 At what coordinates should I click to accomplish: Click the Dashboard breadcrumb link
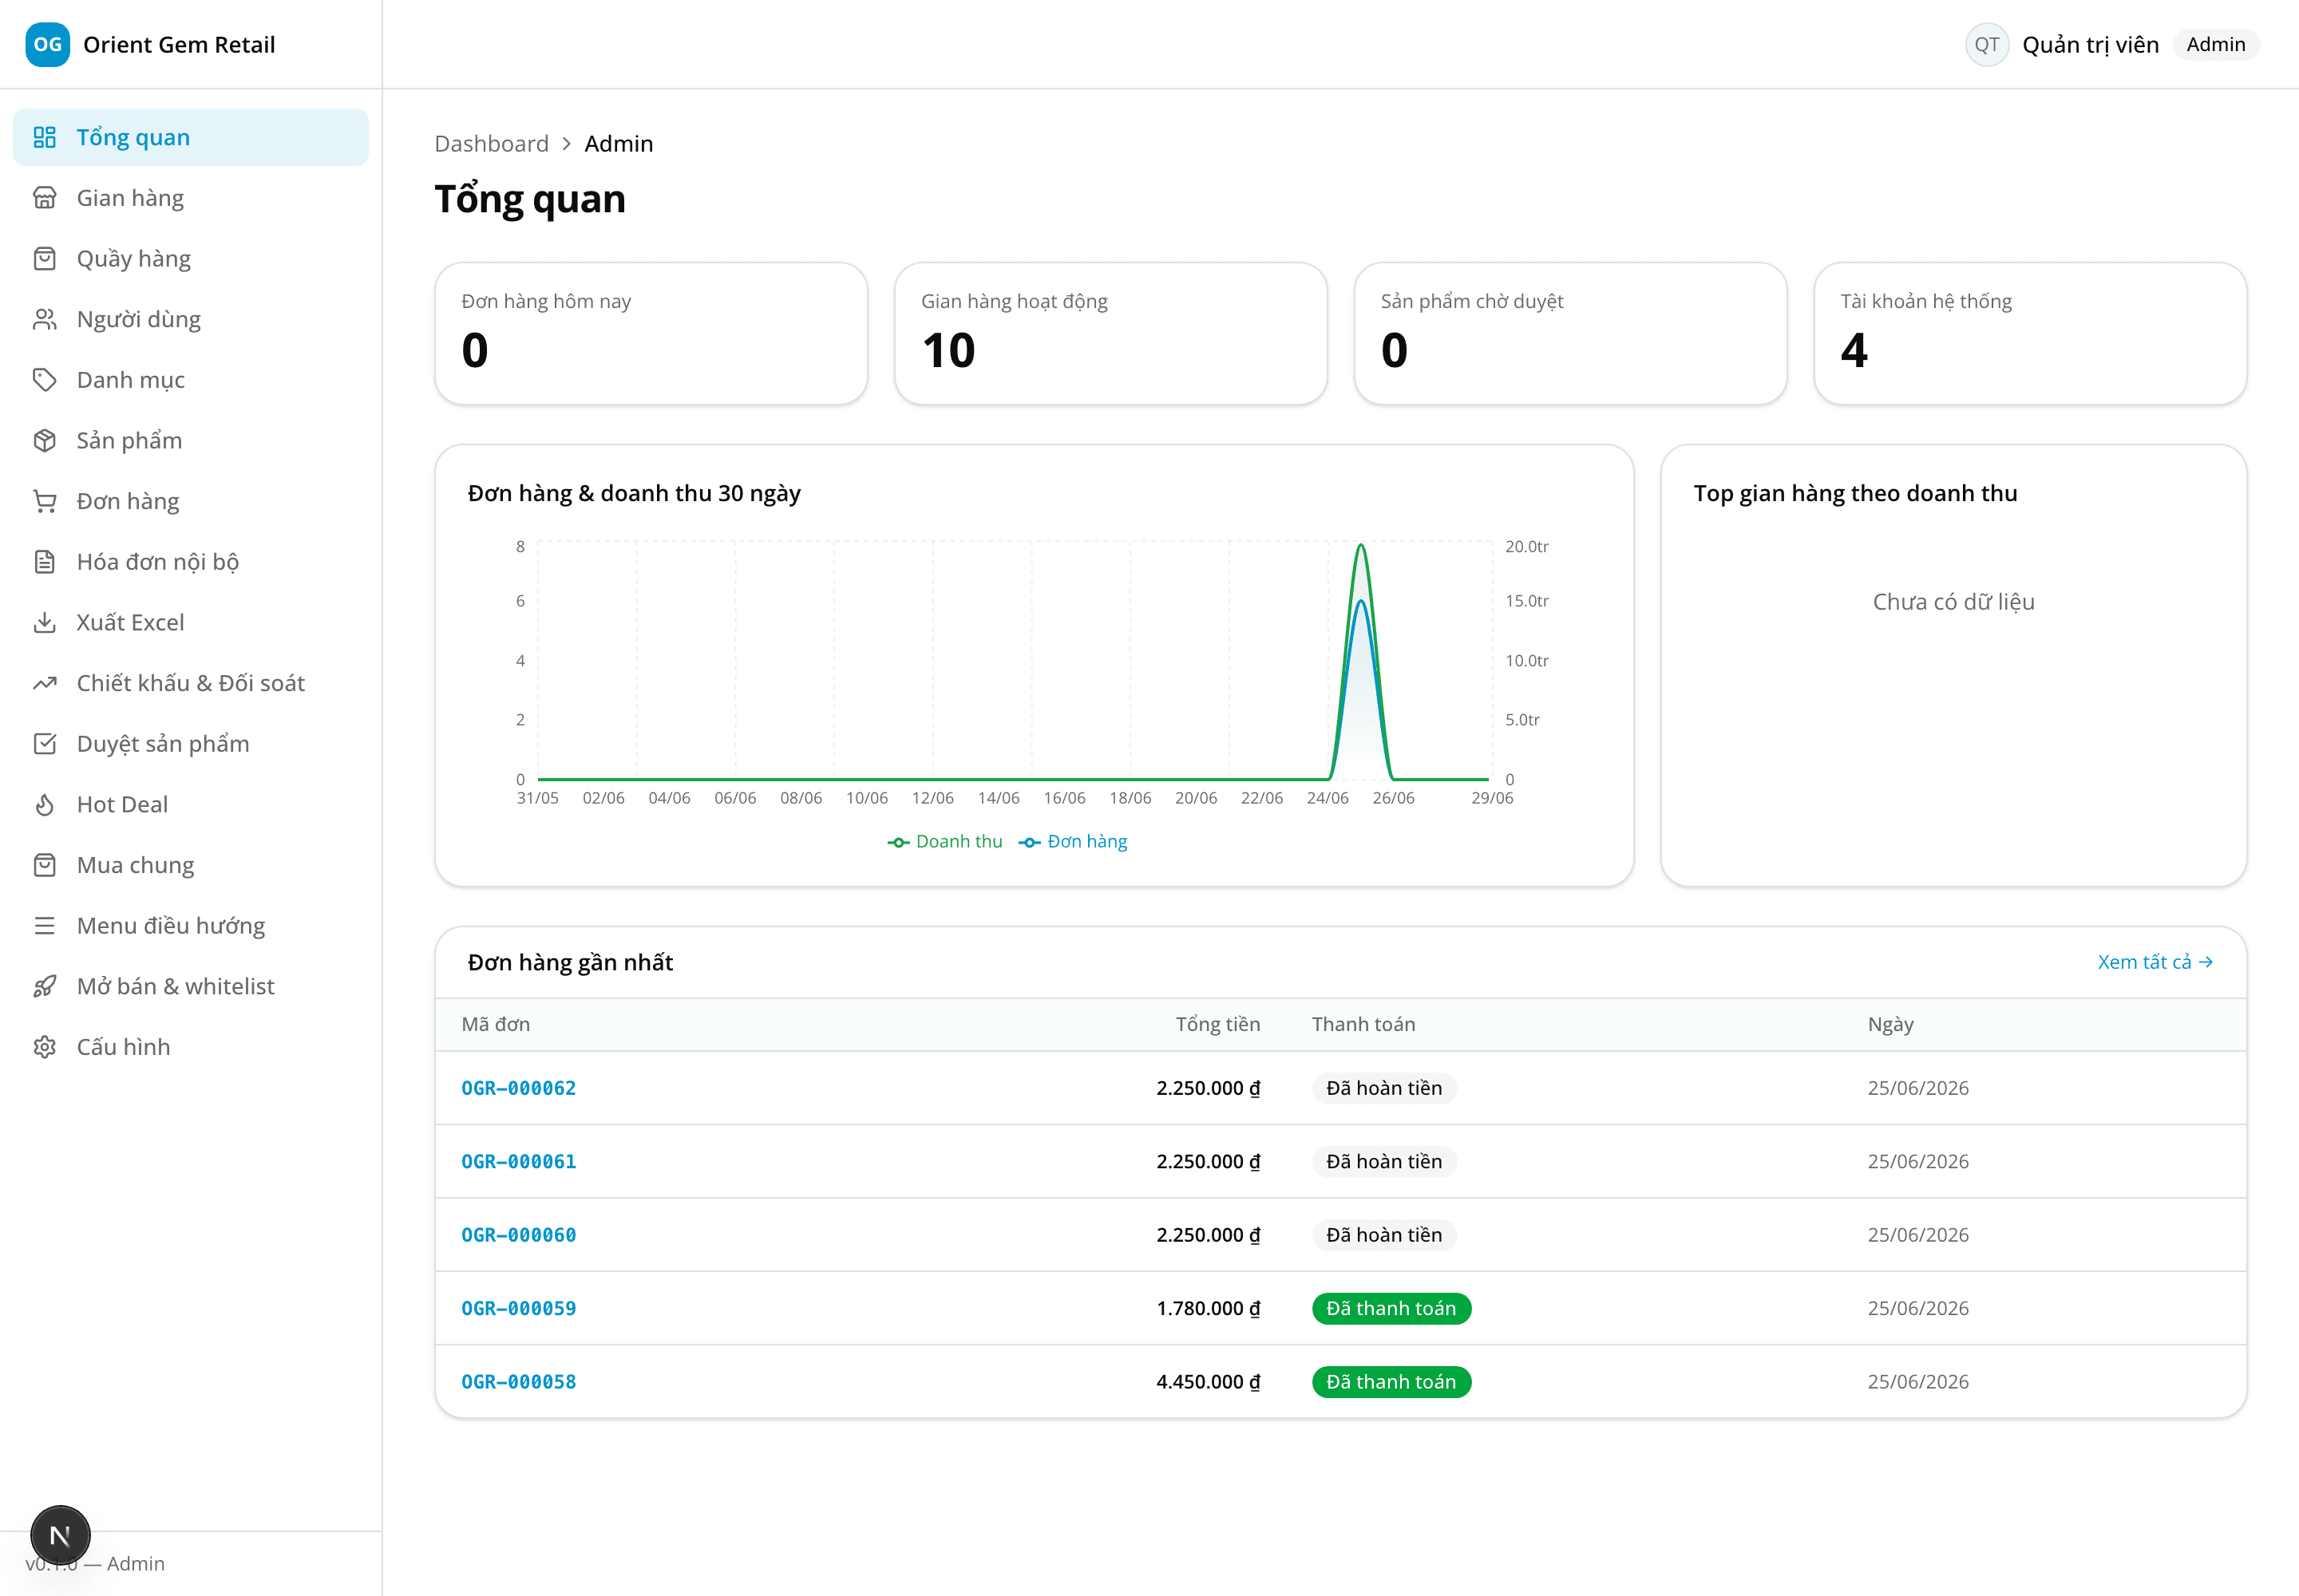(x=491, y=144)
